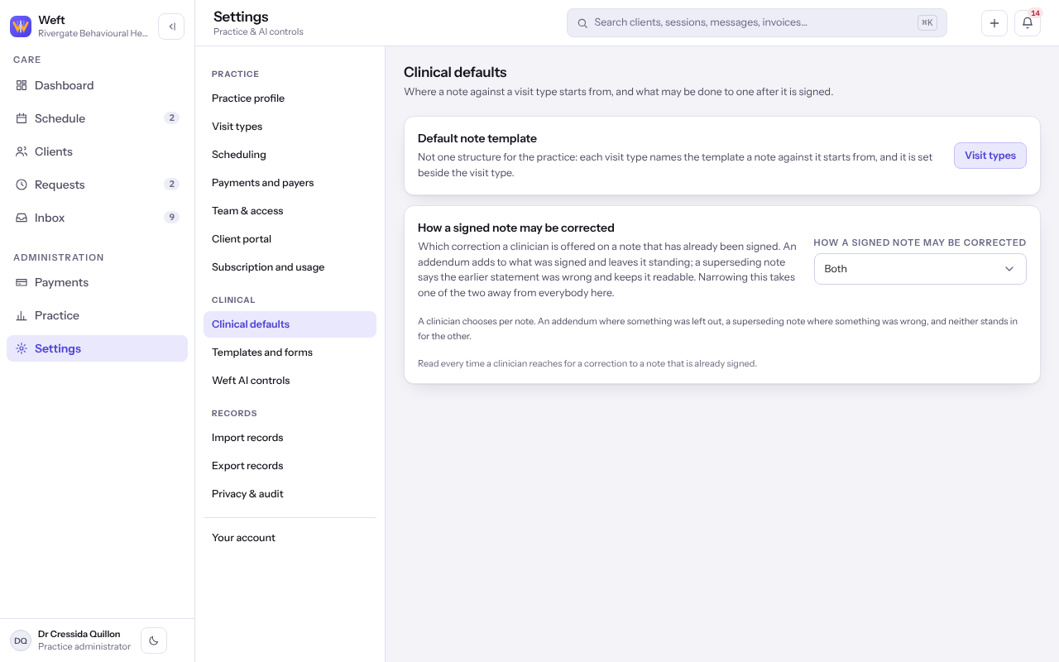Image resolution: width=1059 pixels, height=662 pixels.
Task: Open Weft AI controls
Action: click(290, 381)
